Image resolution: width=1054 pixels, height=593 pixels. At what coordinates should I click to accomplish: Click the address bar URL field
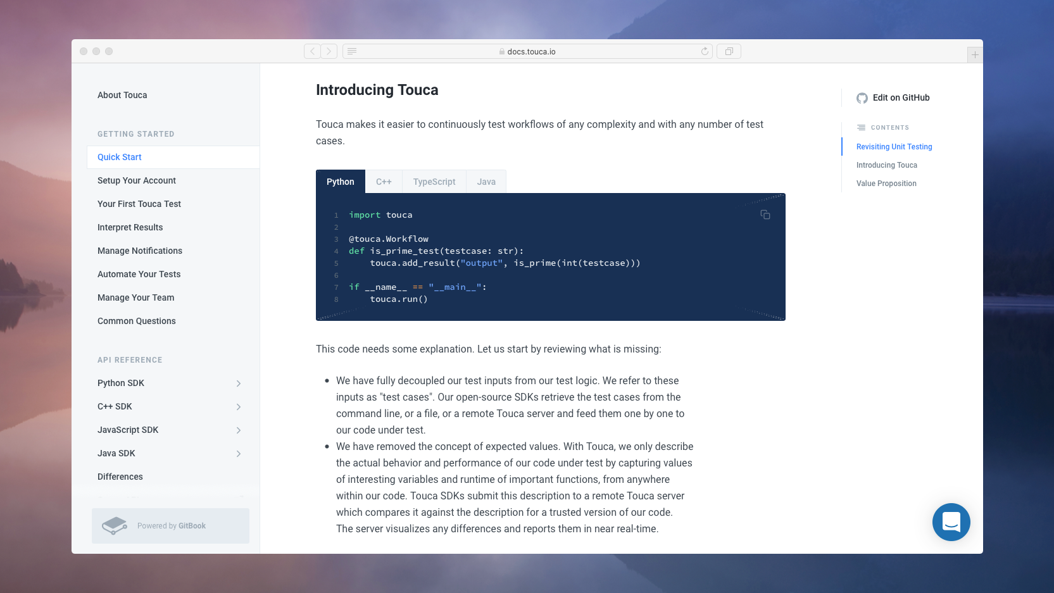[527, 51]
